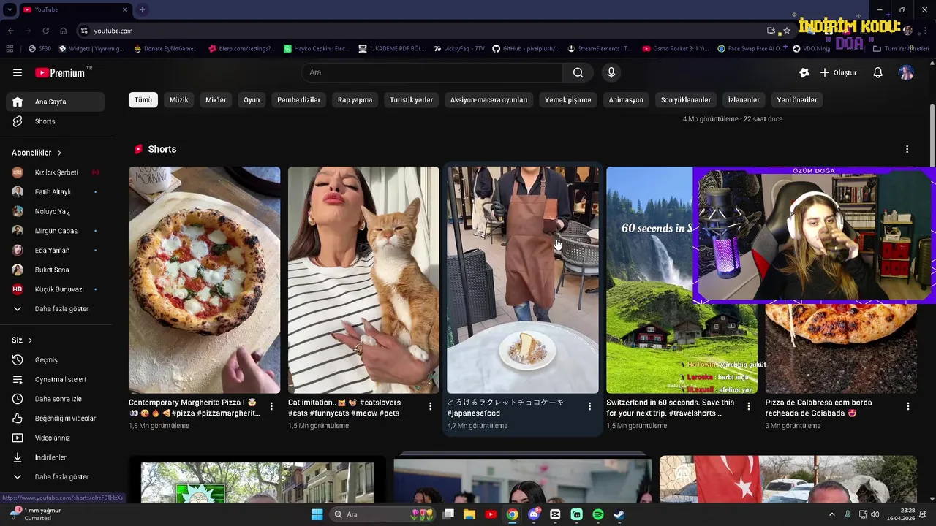The height and width of the screenshot is (526, 936).
Task: Click the taskbar Ara search box
Action: point(382,514)
